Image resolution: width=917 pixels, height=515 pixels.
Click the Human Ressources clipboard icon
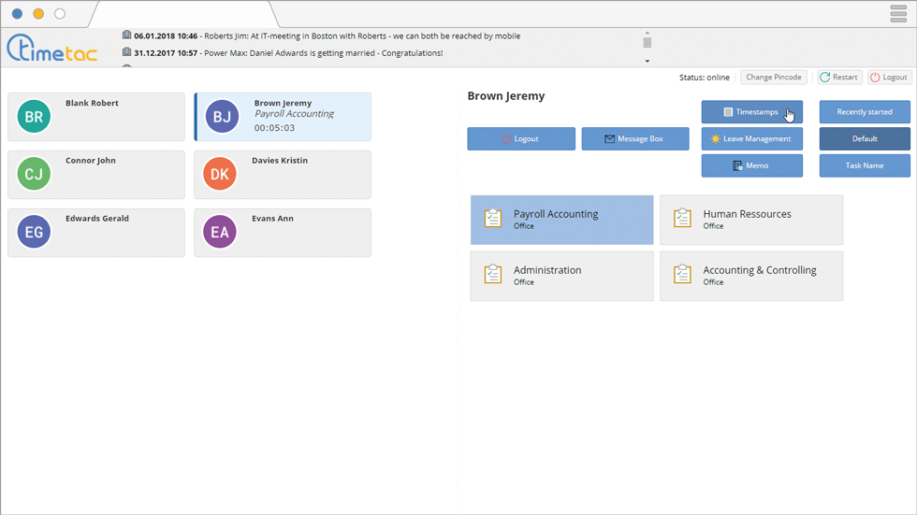click(683, 219)
